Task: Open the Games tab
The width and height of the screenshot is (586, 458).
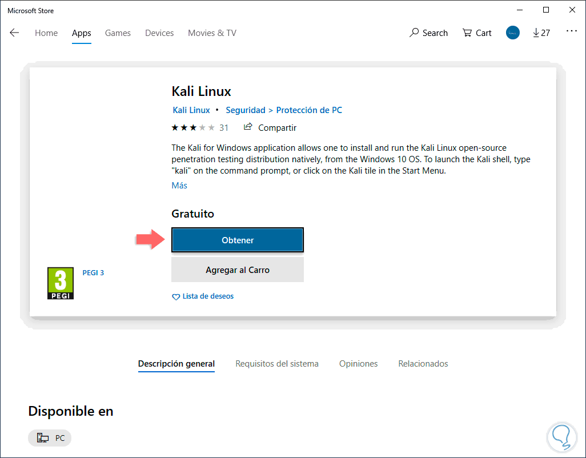Action: coord(118,33)
